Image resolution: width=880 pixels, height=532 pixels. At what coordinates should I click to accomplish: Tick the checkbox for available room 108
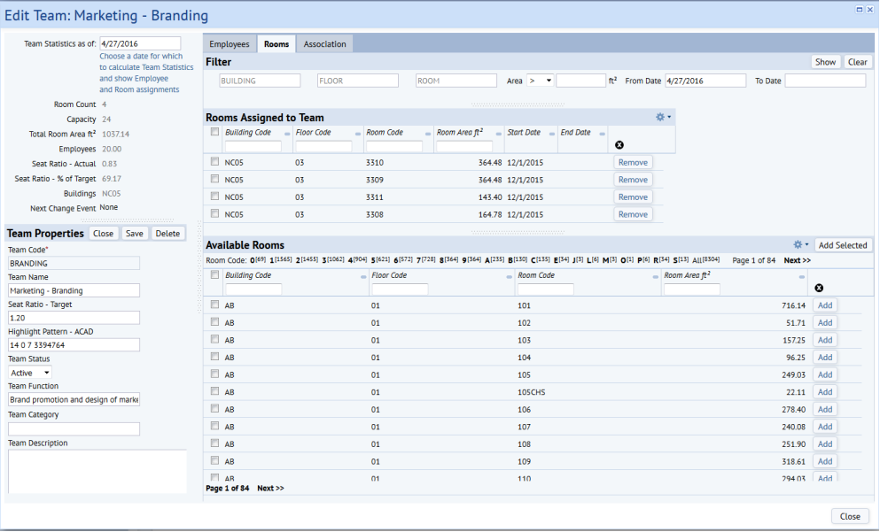(x=214, y=443)
